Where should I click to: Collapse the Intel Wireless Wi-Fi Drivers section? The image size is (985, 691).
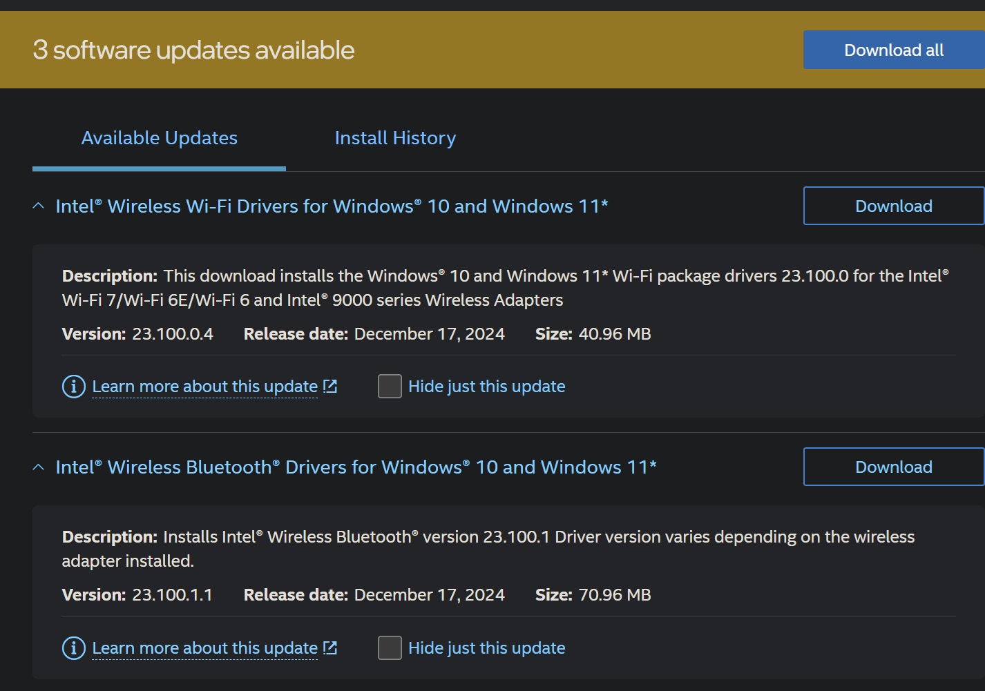click(x=38, y=206)
